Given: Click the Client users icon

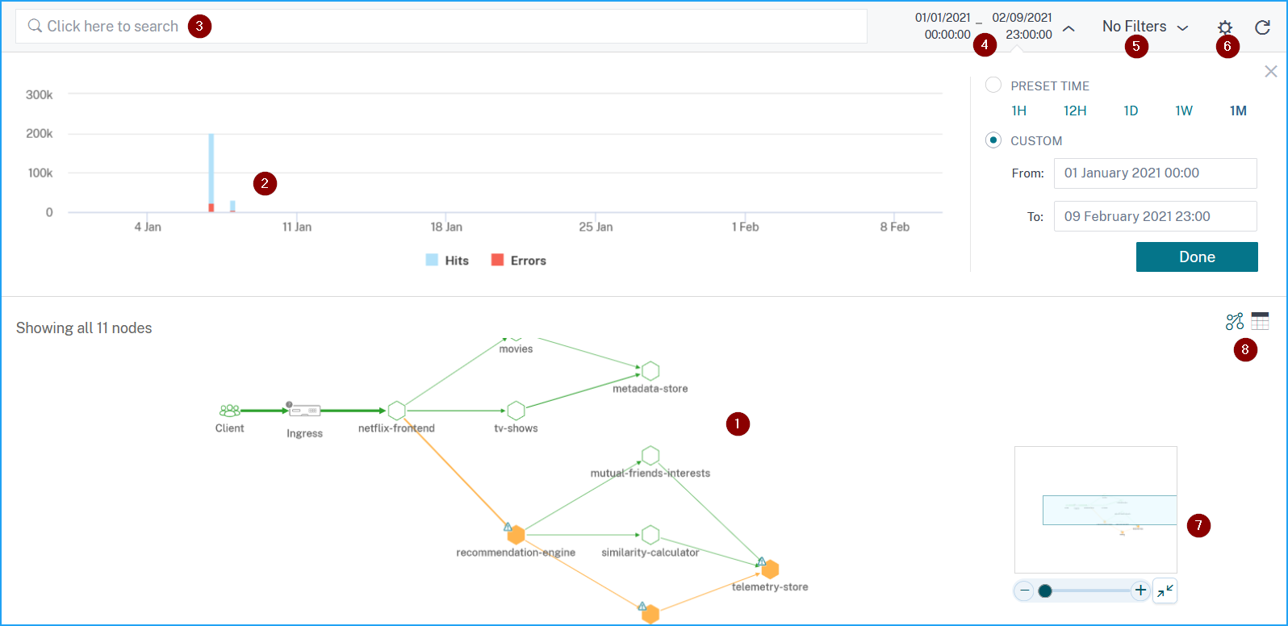Looking at the screenshot, I should coord(230,411).
